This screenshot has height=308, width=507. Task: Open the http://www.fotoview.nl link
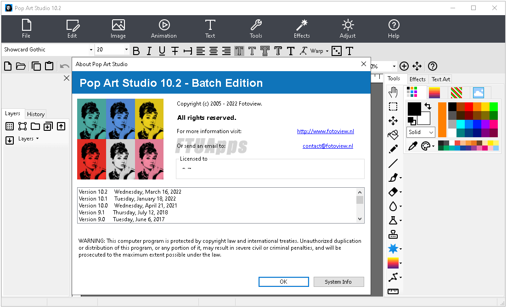325,131
